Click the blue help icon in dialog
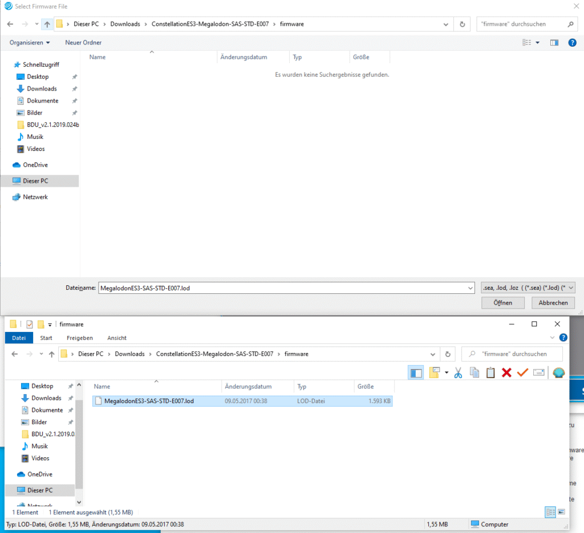This screenshot has height=533, width=584. 572,43
